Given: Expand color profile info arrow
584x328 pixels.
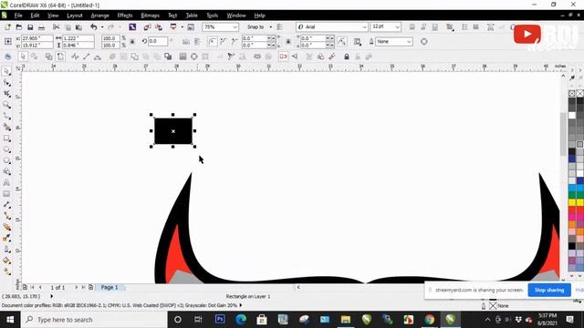Looking at the screenshot, I should click(241, 305).
